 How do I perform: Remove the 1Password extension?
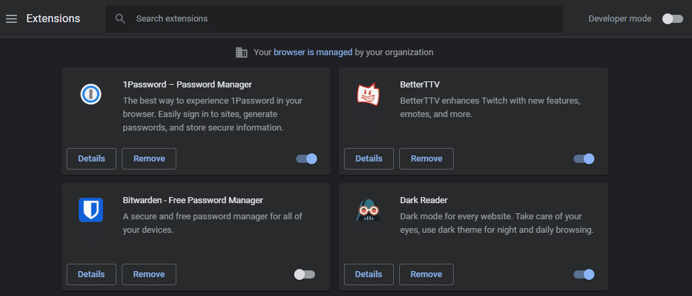[x=149, y=159]
